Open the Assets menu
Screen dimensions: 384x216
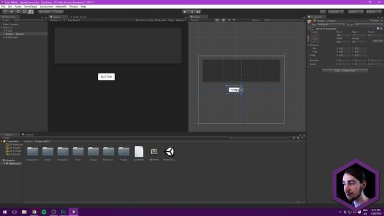tap(18, 7)
